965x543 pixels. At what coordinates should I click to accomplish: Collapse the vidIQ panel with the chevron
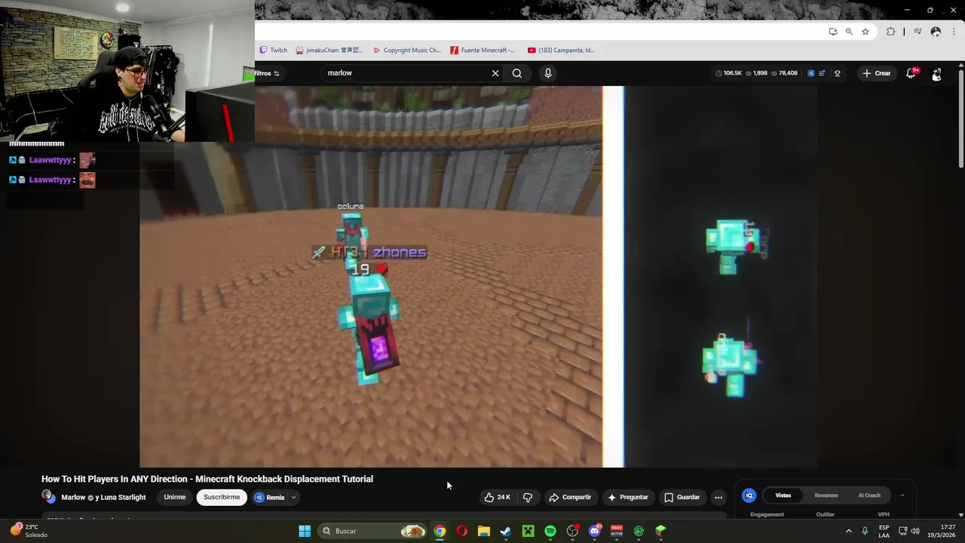(902, 495)
